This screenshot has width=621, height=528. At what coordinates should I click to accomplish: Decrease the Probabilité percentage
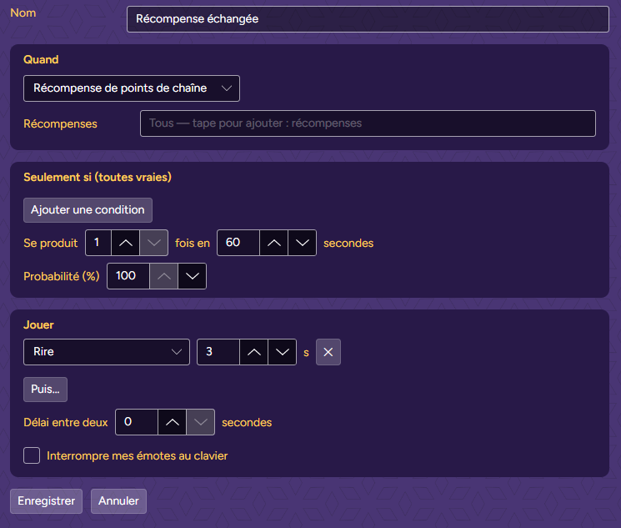click(192, 276)
